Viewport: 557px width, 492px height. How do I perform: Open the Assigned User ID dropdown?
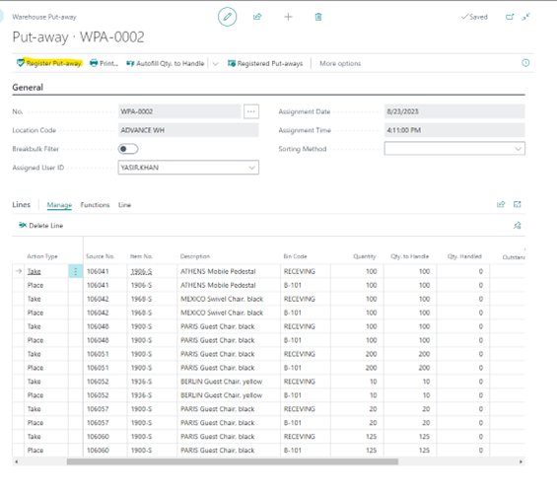tap(251, 168)
